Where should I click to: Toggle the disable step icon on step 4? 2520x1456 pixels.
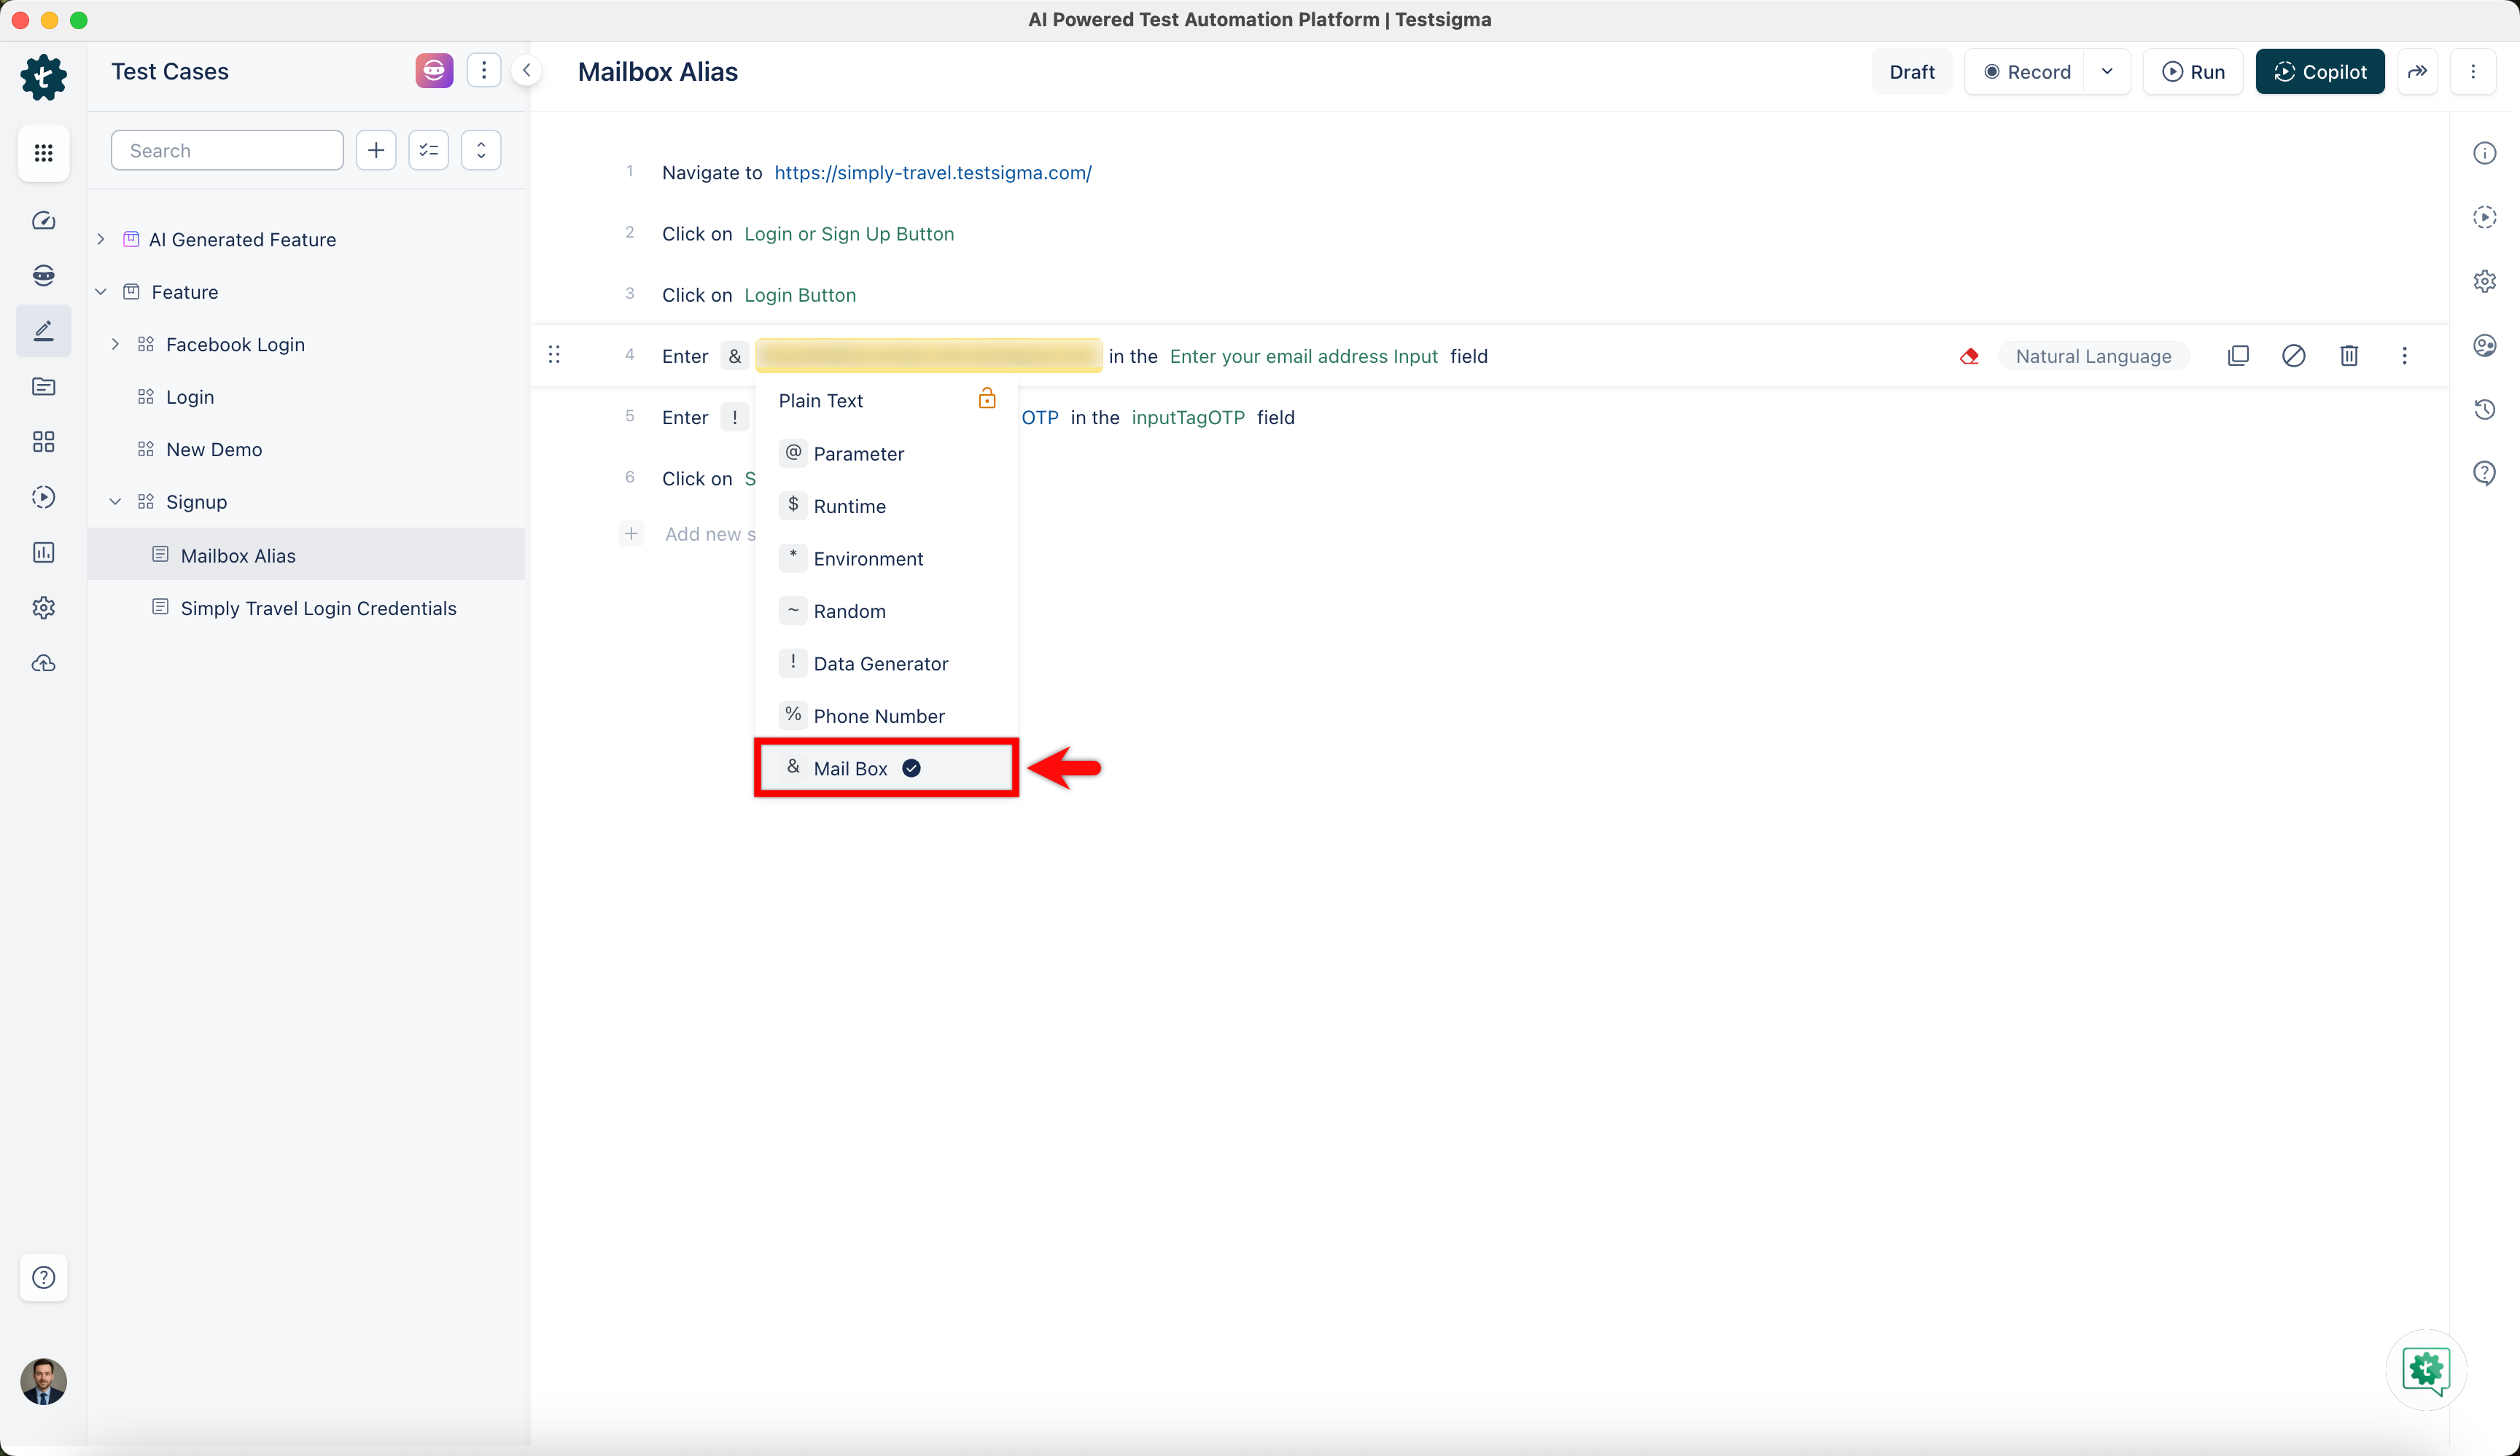point(2293,356)
